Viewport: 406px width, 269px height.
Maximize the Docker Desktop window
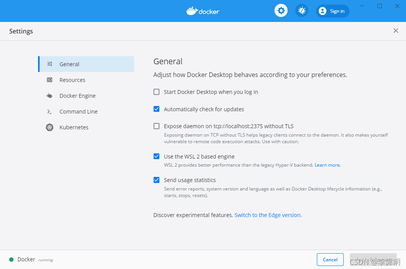379,6
